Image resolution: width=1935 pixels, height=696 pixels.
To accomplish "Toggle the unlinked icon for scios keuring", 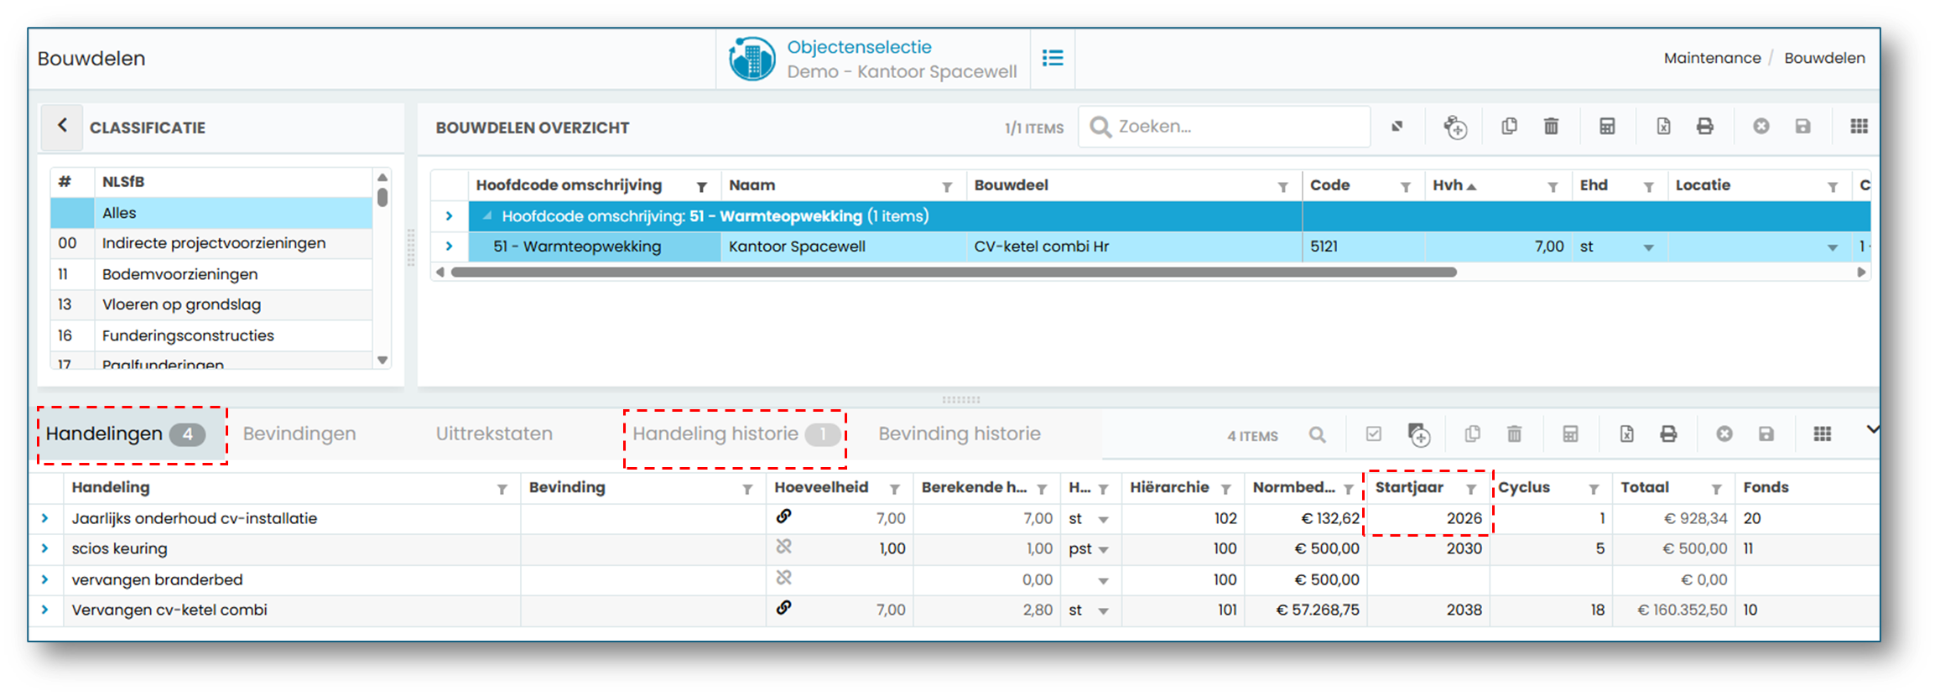I will click(783, 547).
